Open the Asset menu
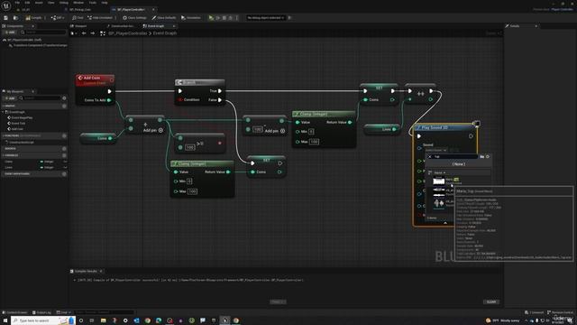Screen dimensions: 577x325 [x=39, y=3]
